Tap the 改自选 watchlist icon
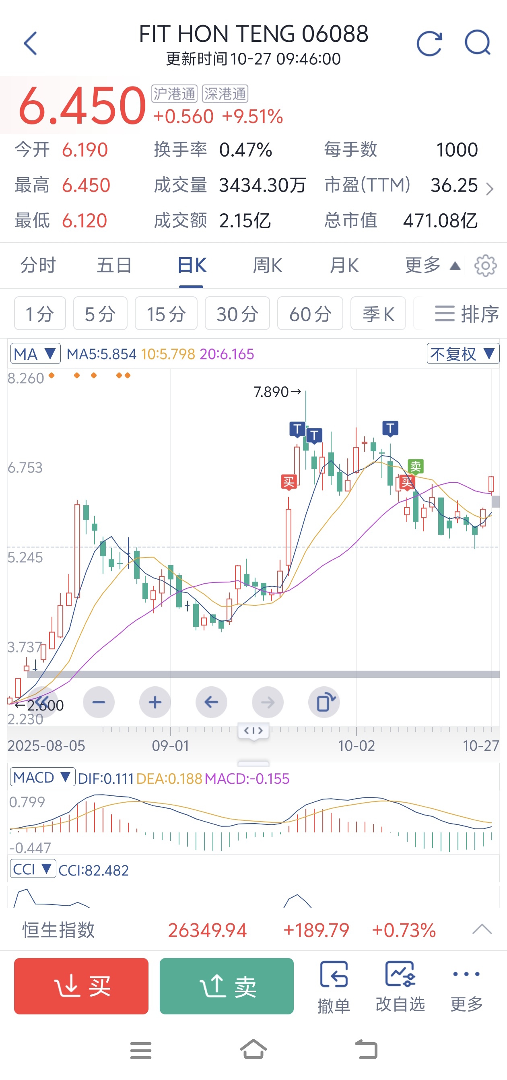Viewport: 507px width, 1080px height. tap(400, 986)
